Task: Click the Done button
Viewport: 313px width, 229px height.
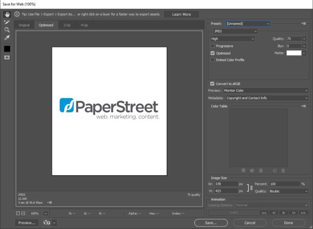Action: point(288,222)
